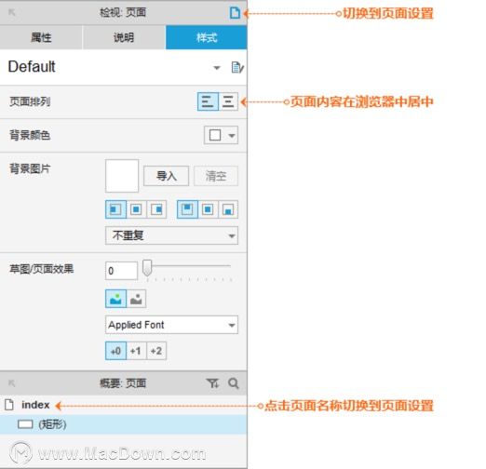Open the background color picker

pyautogui.click(x=221, y=135)
